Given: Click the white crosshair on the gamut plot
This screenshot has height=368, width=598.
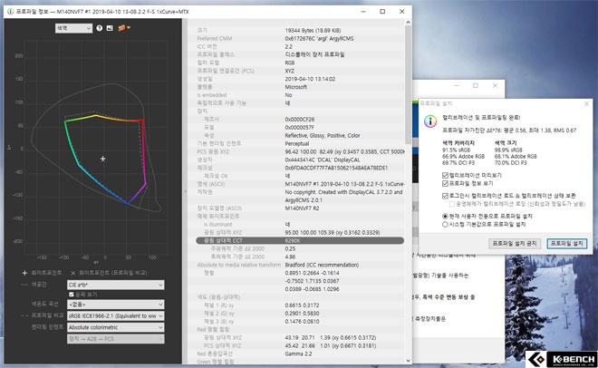Looking at the screenshot, I should (x=102, y=159).
